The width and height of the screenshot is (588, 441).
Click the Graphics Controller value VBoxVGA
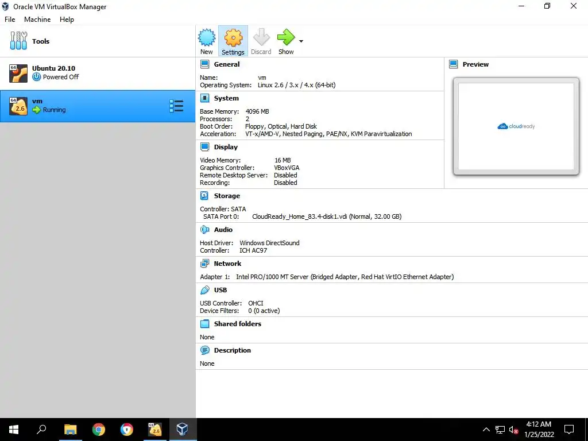pos(287,168)
